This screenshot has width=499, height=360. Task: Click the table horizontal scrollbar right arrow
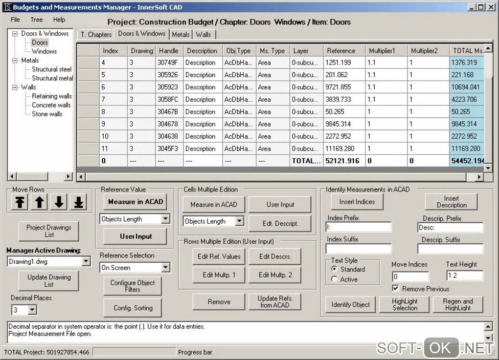(x=479, y=177)
